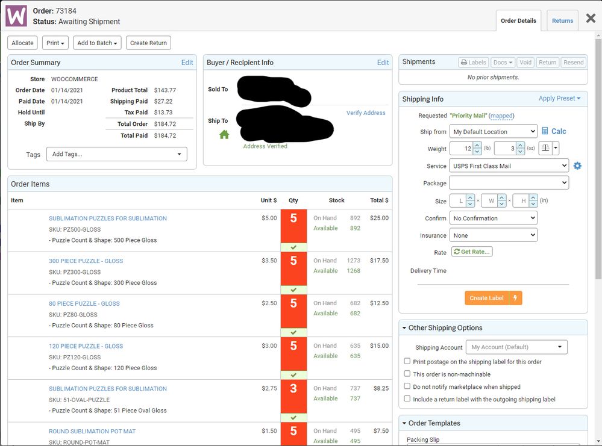Open the Ship from location dropdown
This screenshot has height=446, width=602.
tap(493, 132)
